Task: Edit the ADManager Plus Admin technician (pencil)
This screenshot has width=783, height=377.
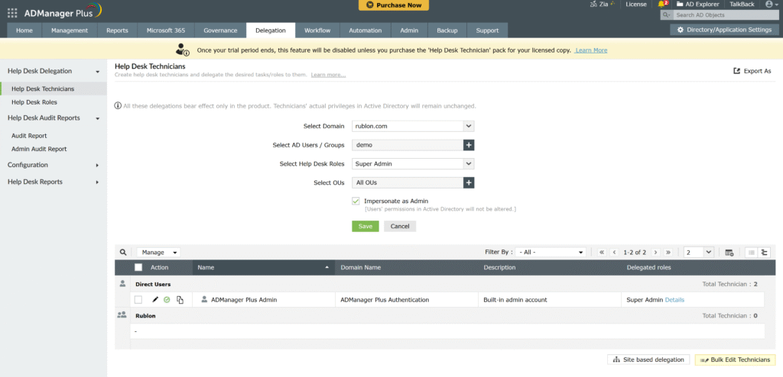Action: 154,300
